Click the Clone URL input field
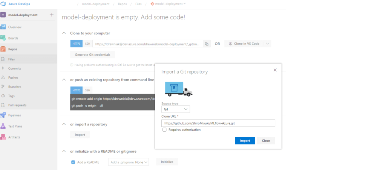 (218, 123)
